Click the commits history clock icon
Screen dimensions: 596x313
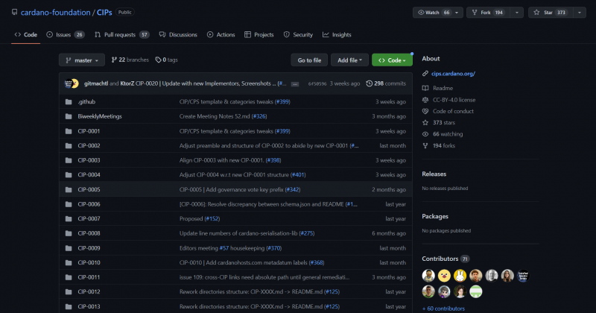pyautogui.click(x=370, y=83)
